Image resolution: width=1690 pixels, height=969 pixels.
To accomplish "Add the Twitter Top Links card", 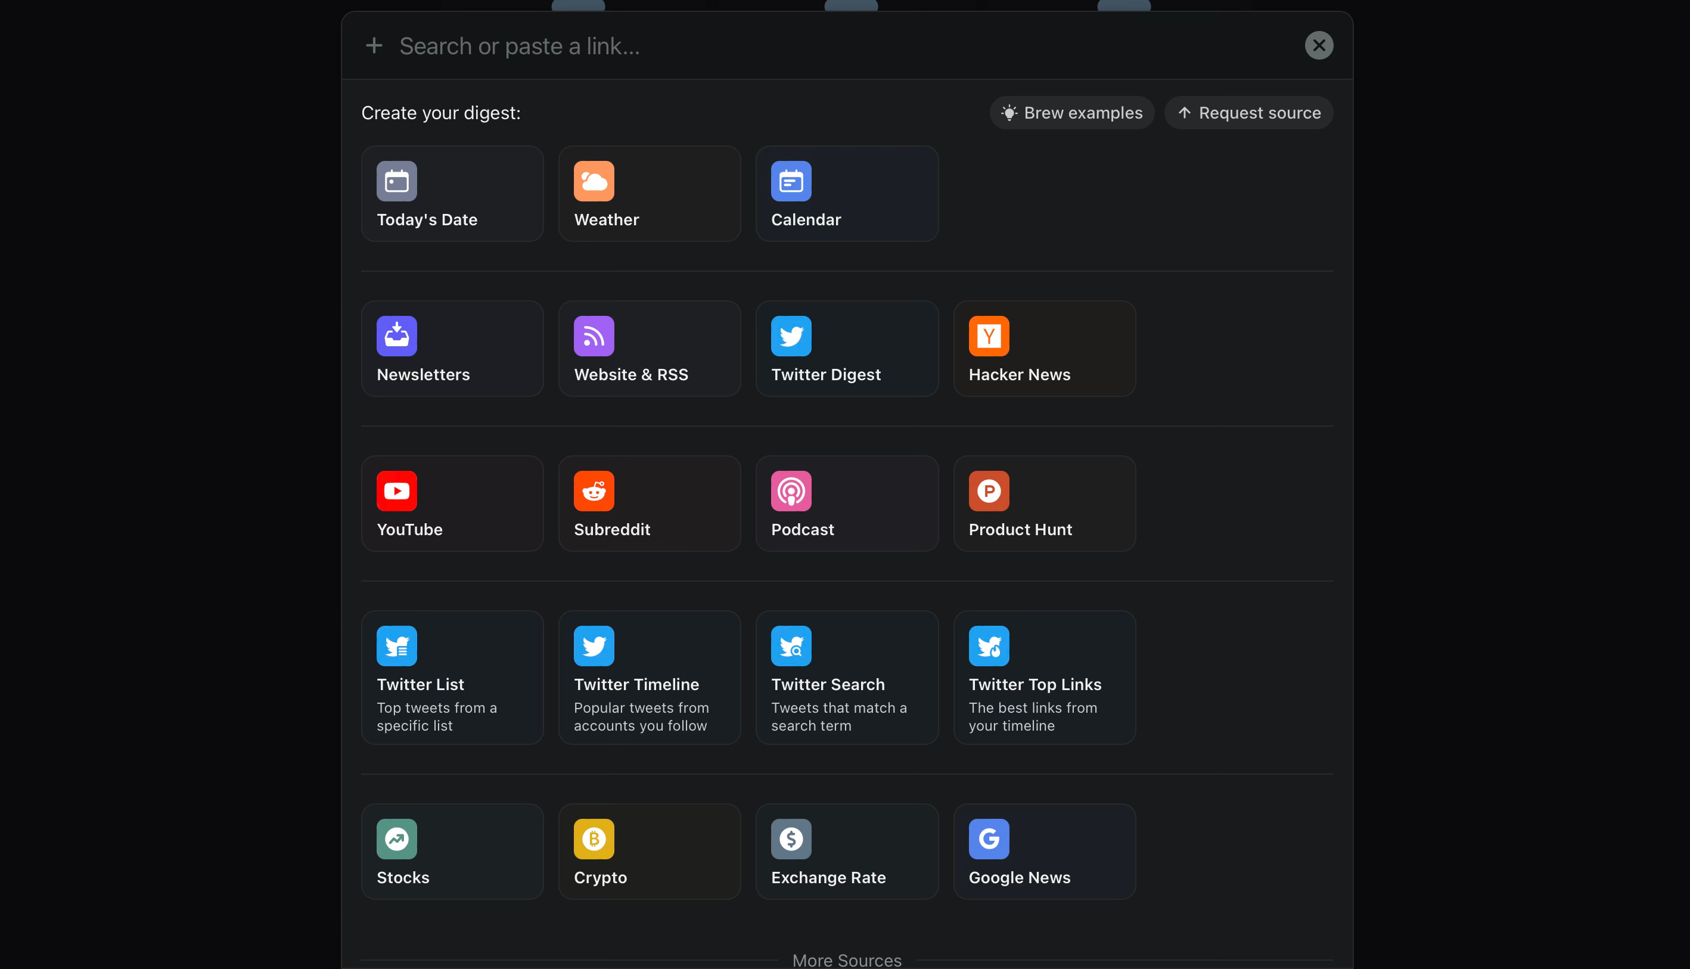I will point(1044,678).
